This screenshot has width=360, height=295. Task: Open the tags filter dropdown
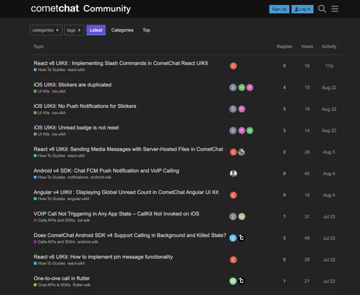tap(74, 30)
